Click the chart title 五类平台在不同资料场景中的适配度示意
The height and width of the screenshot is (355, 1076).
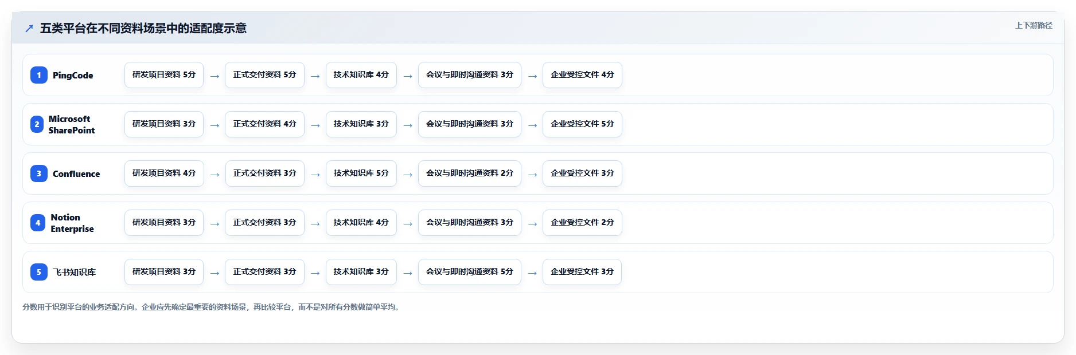pyautogui.click(x=143, y=28)
